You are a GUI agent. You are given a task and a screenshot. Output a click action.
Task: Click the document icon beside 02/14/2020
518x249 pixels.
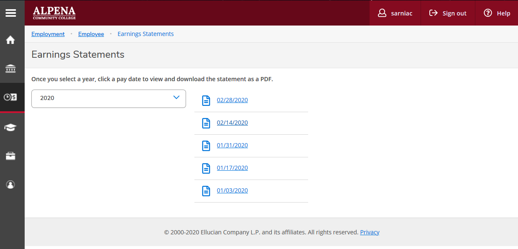(206, 123)
